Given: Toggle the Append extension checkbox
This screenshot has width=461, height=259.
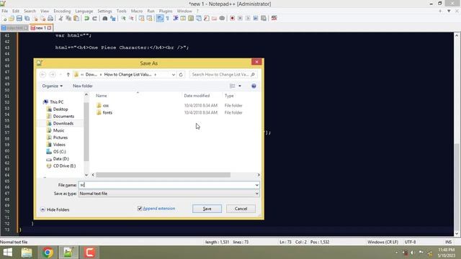Looking at the screenshot, I should point(140,209).
